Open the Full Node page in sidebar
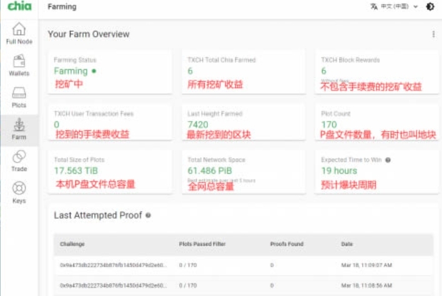Image resolution: width=442 pixels, height=296 pixels. pyautogui.click(x=19, y=33)
